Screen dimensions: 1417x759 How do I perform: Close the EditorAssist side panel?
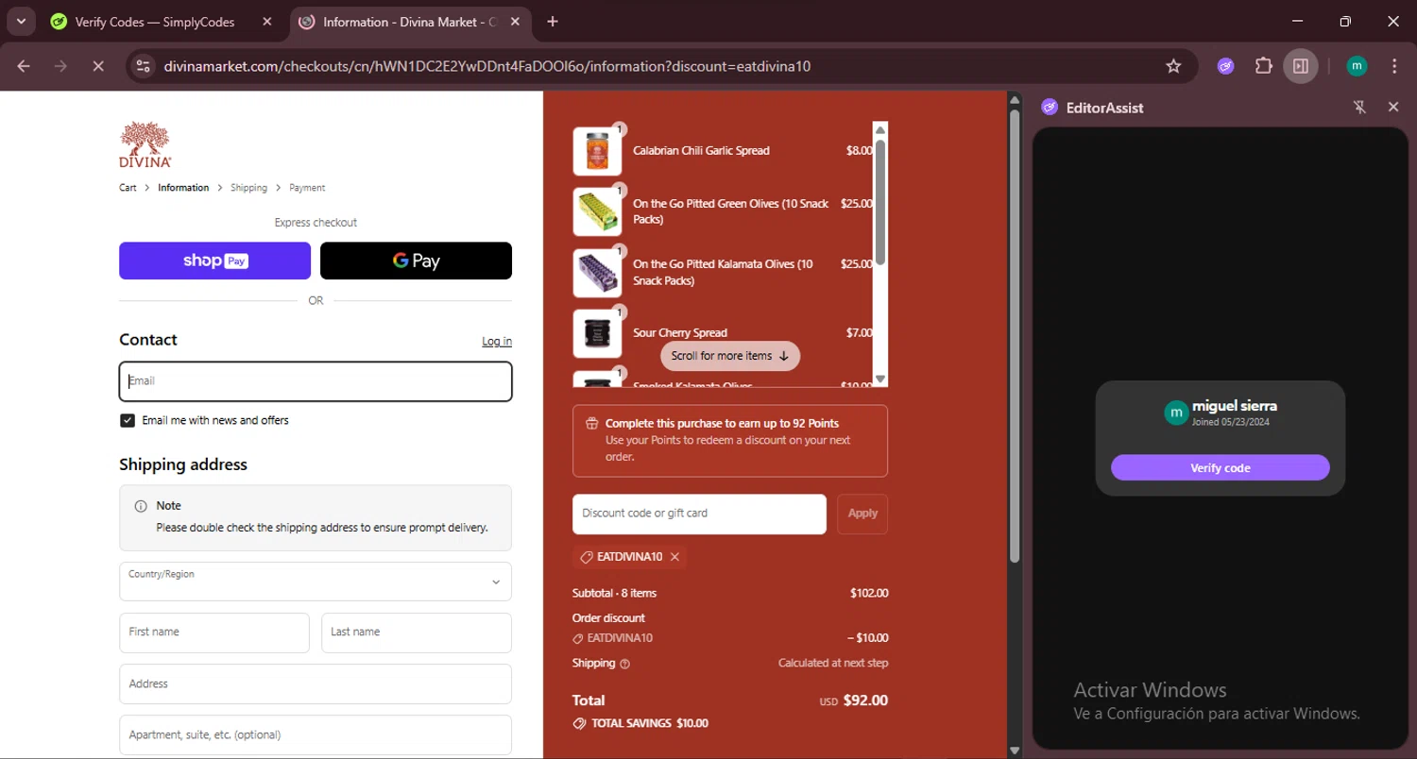[x=1393, y=107]
